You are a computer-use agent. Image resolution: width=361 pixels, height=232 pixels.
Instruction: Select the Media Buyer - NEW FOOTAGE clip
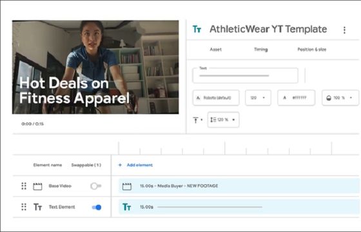[x=239, y=186]
